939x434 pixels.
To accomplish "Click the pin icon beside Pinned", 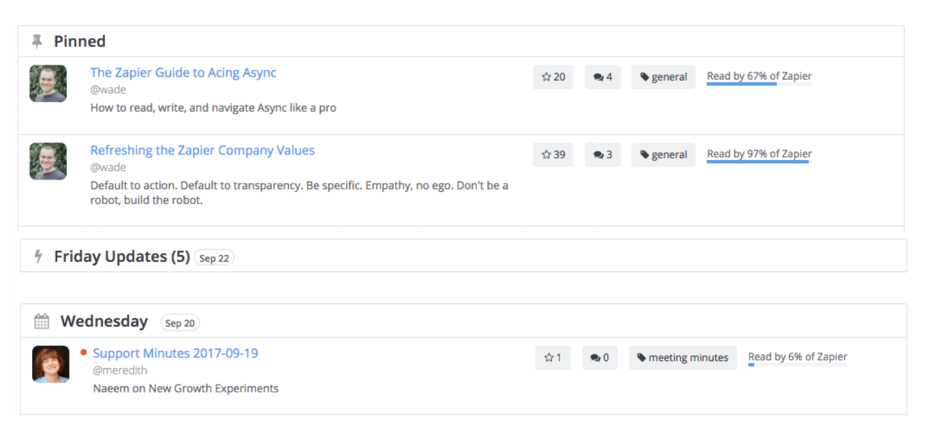I will point(37,41).
